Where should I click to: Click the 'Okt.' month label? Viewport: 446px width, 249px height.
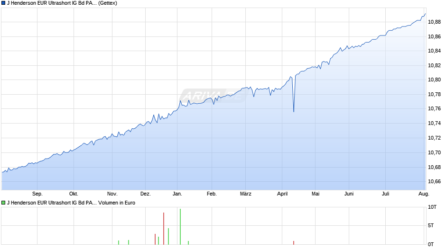pos(74,194)
